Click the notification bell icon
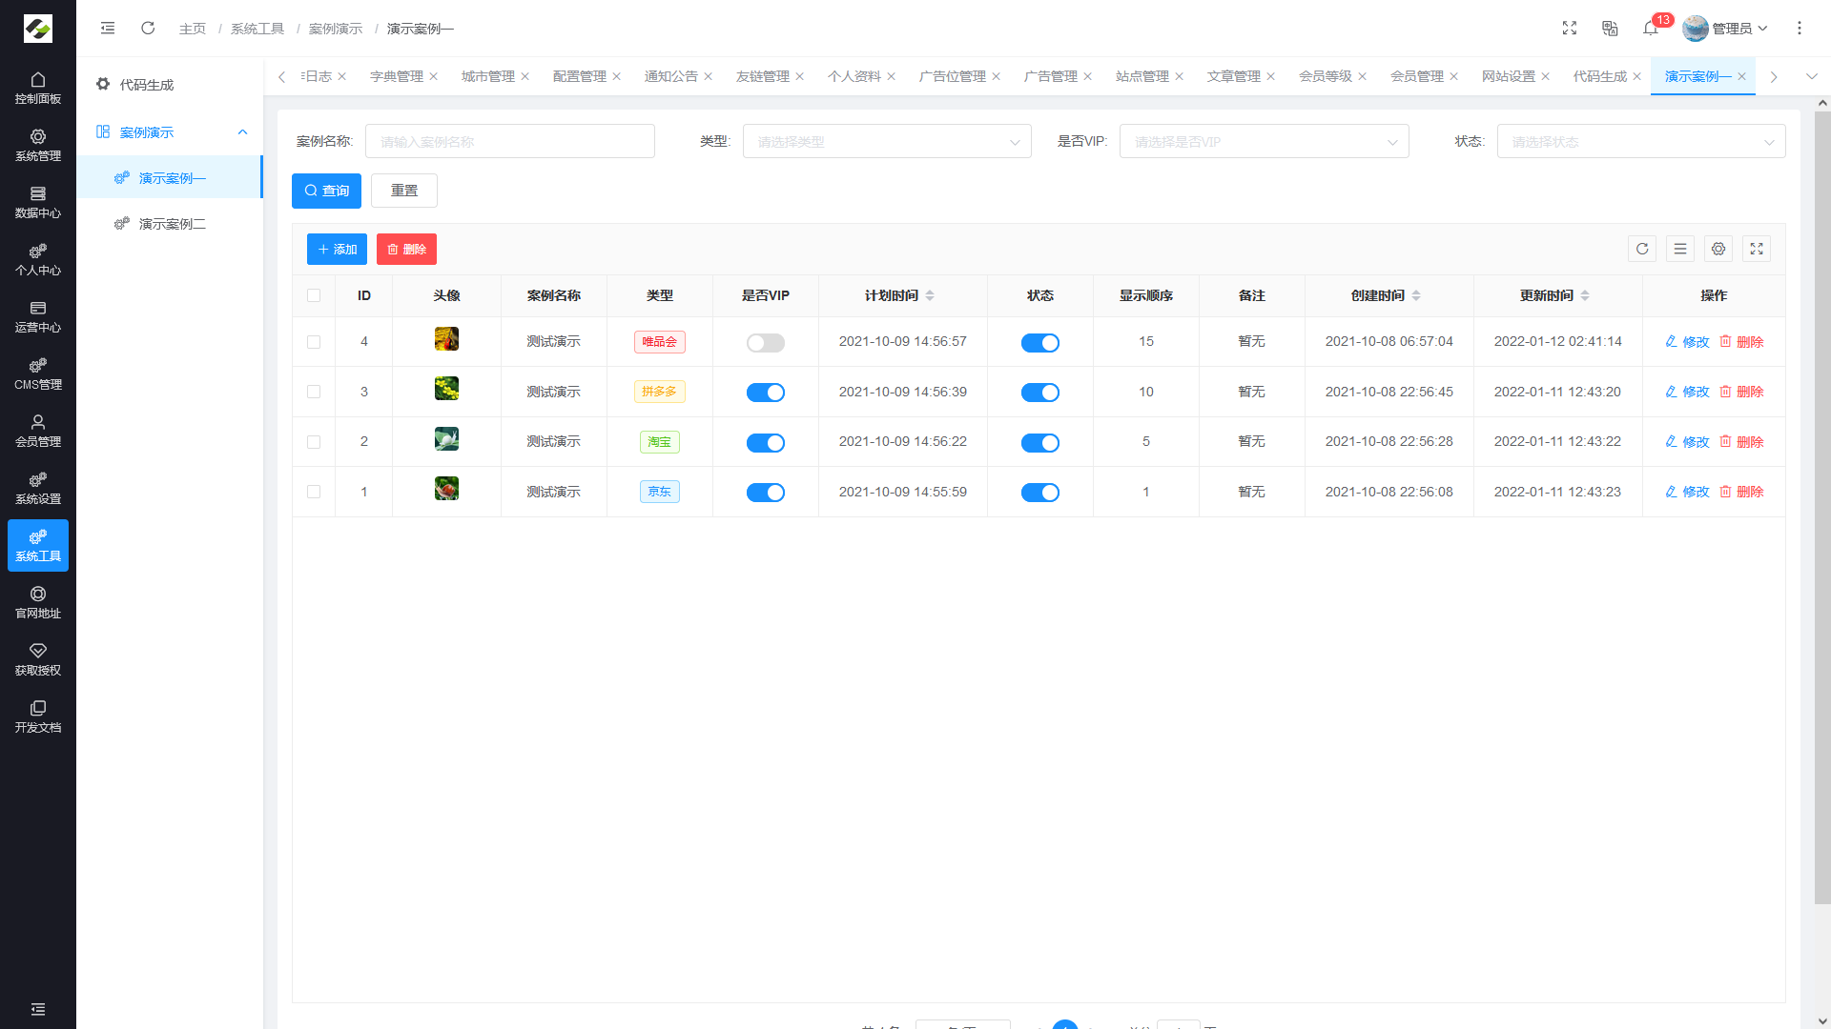Image resolution: width=1831 pixels, height=1029 pixels. [x=1650, y=29]
